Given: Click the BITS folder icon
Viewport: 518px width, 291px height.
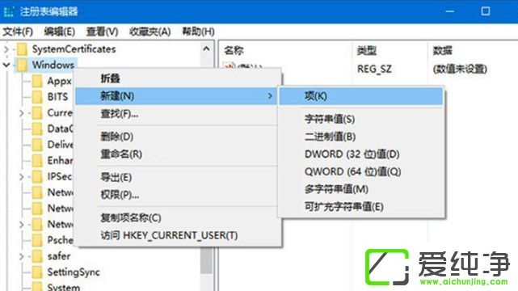Looking at the screenshot, I should (37, 97).
